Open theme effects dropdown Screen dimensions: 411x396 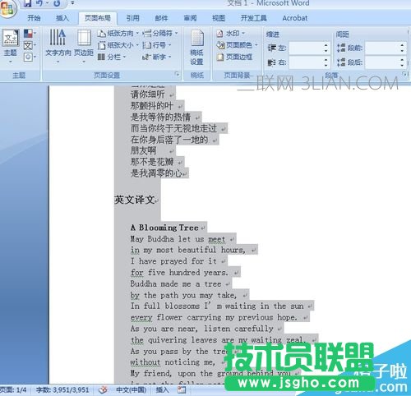[x=30, y=58]
